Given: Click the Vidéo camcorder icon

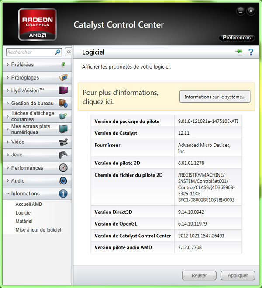Looking at the screenshot, I should click(x=63, y=142).
